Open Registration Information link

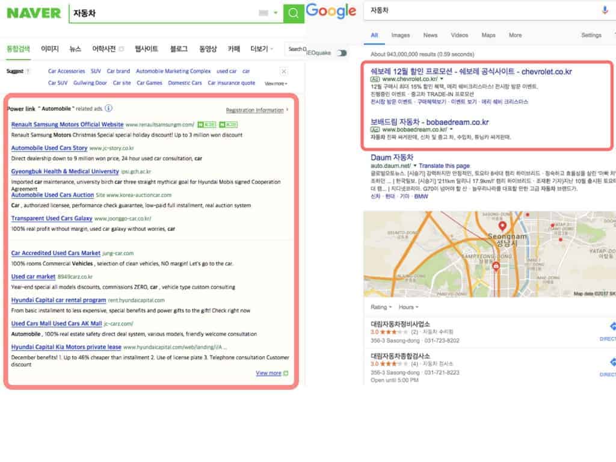coord(254,110)
